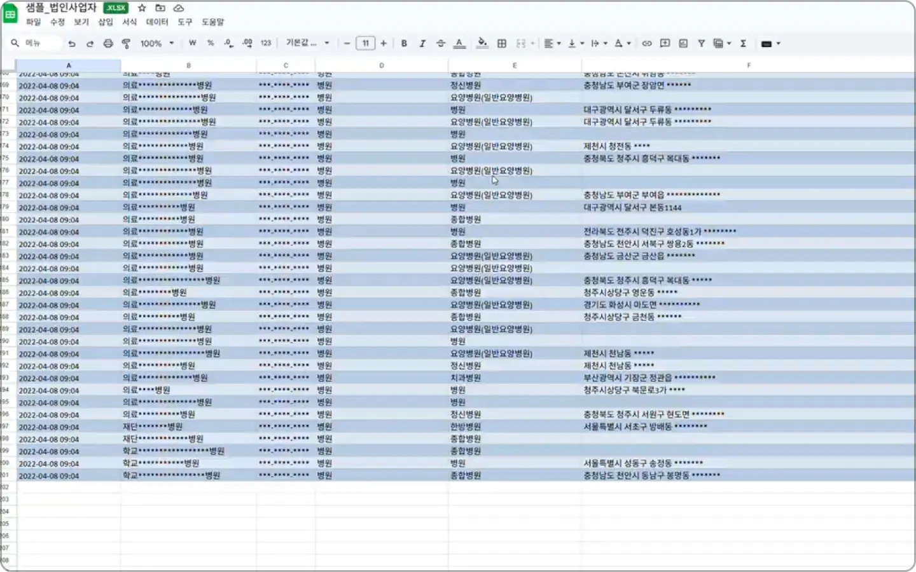Select the 치과병원 cell
This screenshot has width=916, height=572.
515,378
